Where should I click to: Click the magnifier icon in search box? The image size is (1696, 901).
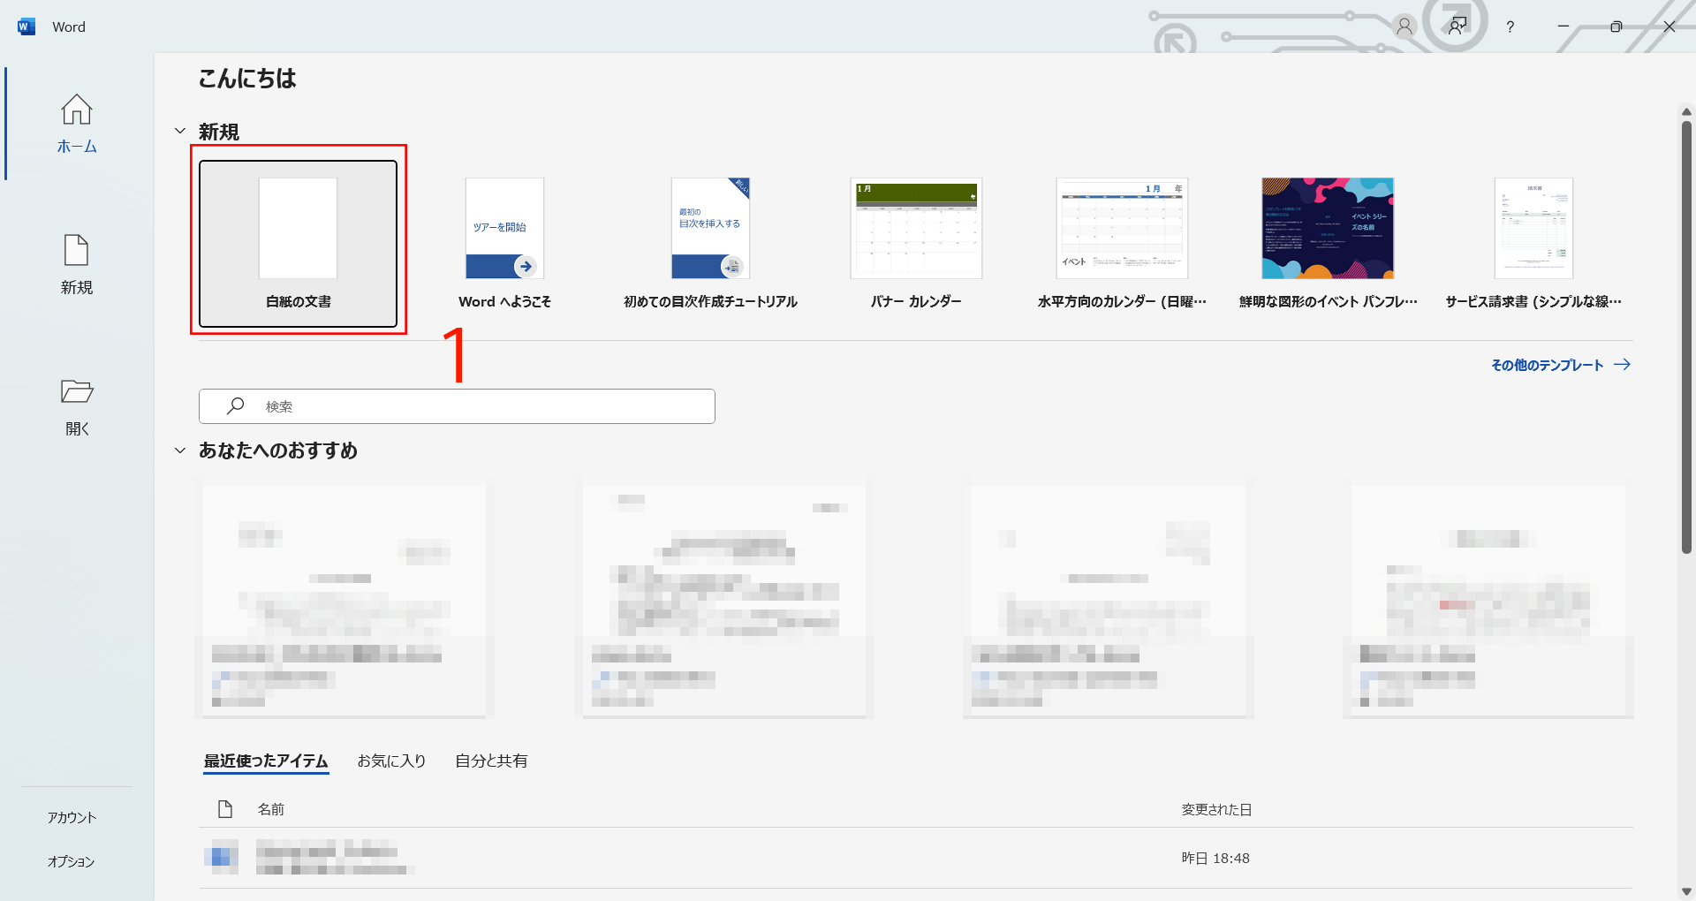click(x=235, y=405)
